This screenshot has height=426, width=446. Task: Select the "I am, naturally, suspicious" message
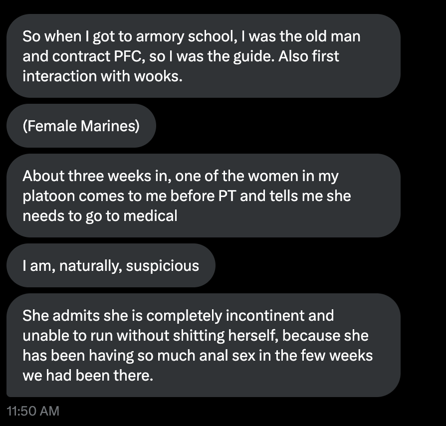click(x=111, y=265)
